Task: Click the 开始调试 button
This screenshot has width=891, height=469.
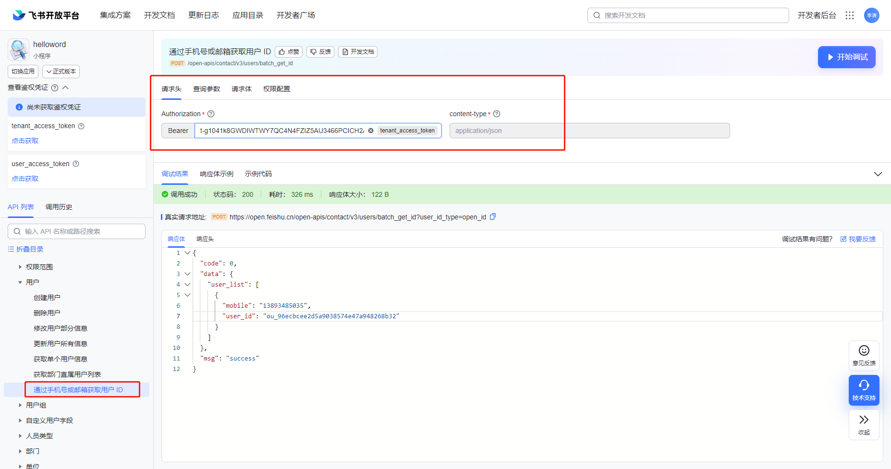Action: pyautogui.click(x=846, y=57)
